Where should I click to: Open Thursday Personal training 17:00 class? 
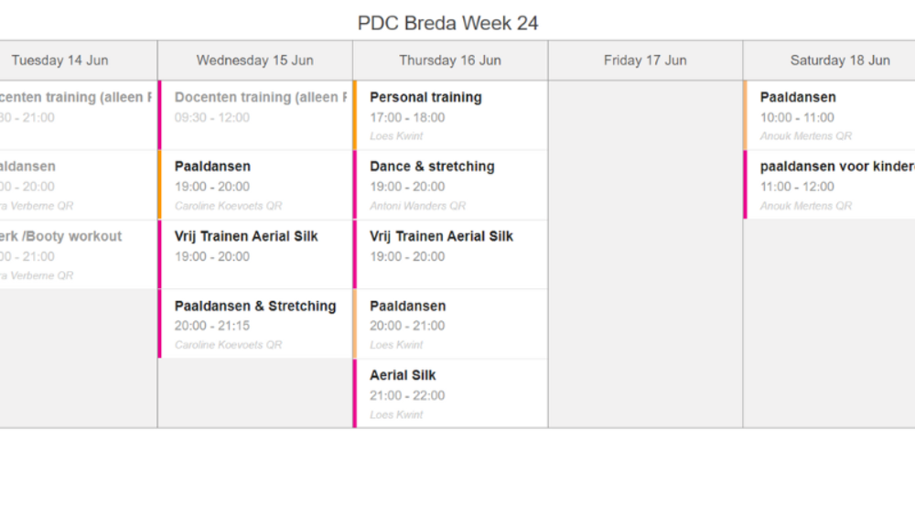pyautogui.click(x=450, y=115)
